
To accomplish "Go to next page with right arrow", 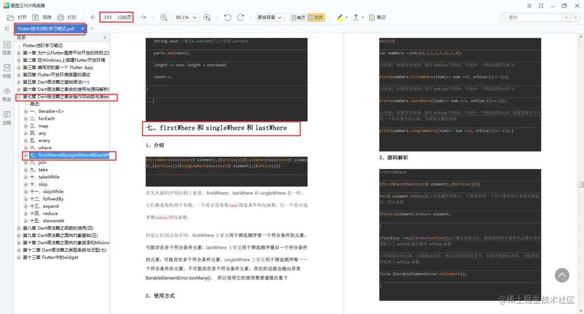I will (x=143, y=17).
